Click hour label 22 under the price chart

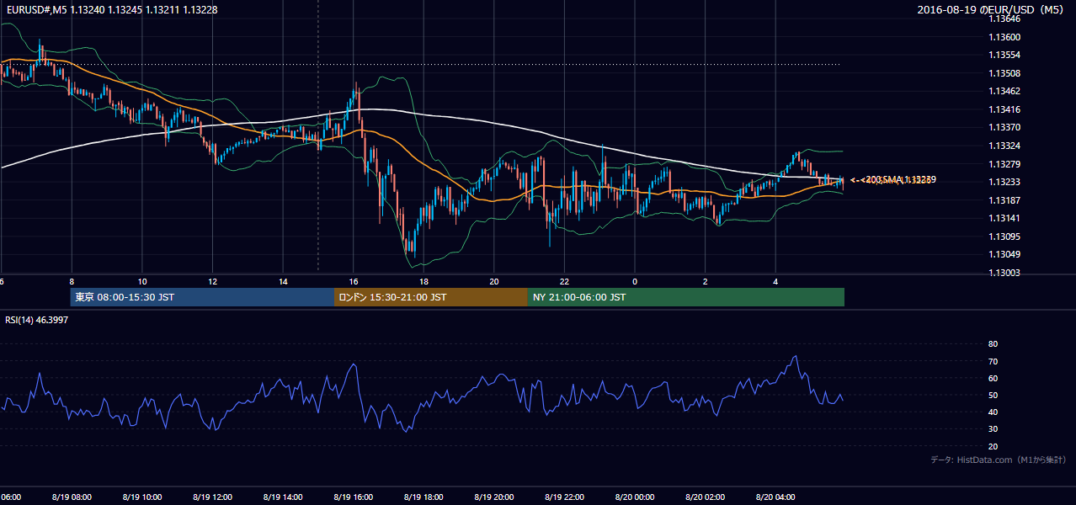pyautogui.click(x=564, y=282)
